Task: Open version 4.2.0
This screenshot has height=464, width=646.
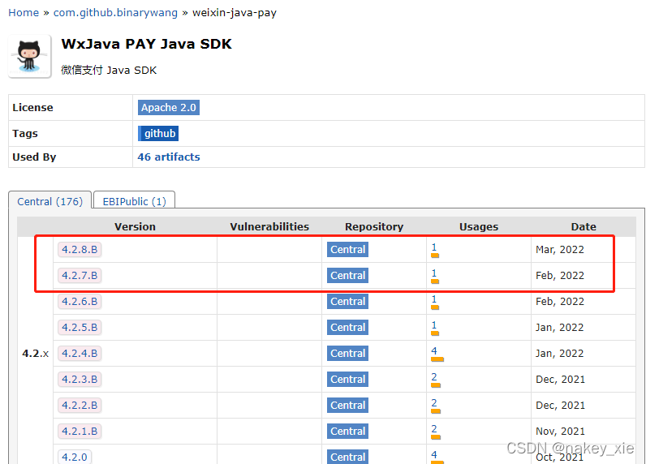Action: click(x=75, y=457)
